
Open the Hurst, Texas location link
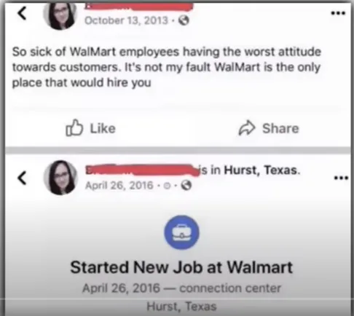[x=261, y=170]
